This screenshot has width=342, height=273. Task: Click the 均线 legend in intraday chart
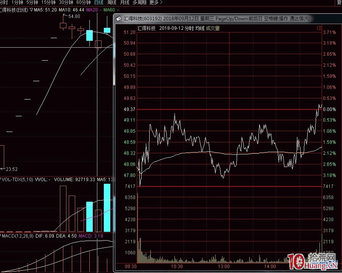200,28
